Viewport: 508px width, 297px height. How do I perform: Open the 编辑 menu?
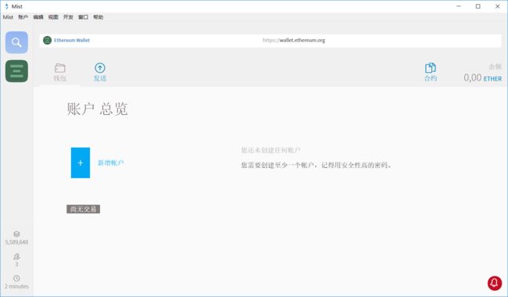(38, 17)
